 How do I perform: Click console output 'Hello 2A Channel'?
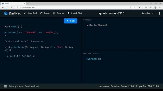tap(97, 25)
